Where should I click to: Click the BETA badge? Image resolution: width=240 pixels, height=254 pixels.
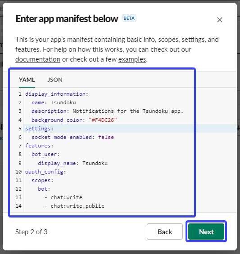129,18
